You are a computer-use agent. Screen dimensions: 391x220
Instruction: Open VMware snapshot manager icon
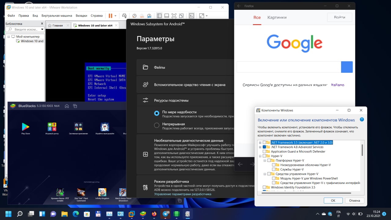click(149, 16)
